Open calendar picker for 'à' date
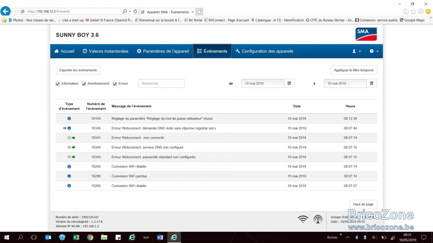 (x=372, y=84)
